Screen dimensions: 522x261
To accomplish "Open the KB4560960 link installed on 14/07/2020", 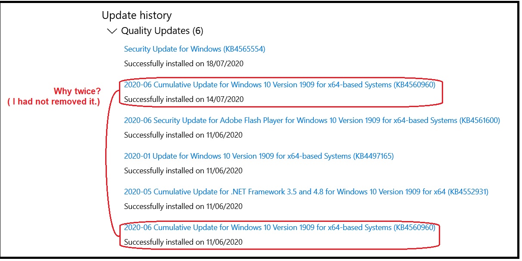I will (279, 85).
